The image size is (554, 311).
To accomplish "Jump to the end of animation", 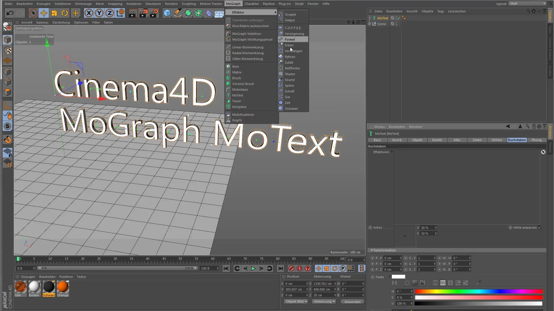I will 280,268.
